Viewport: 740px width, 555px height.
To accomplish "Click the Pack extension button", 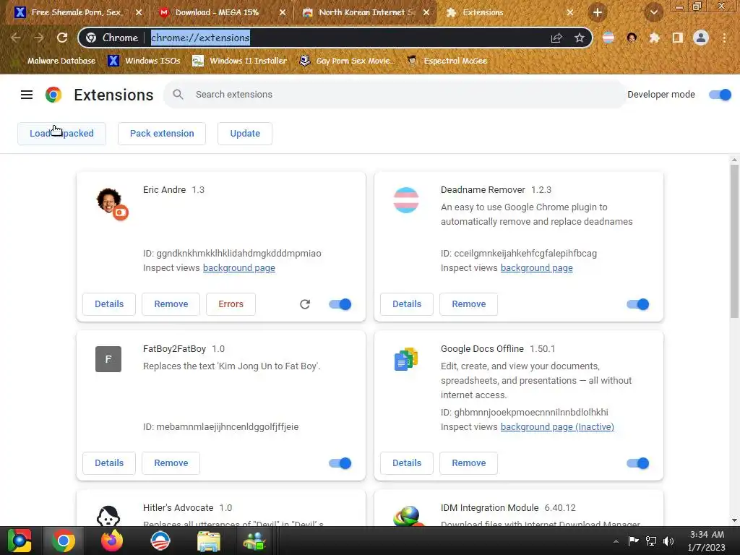I will pos(162,134).
